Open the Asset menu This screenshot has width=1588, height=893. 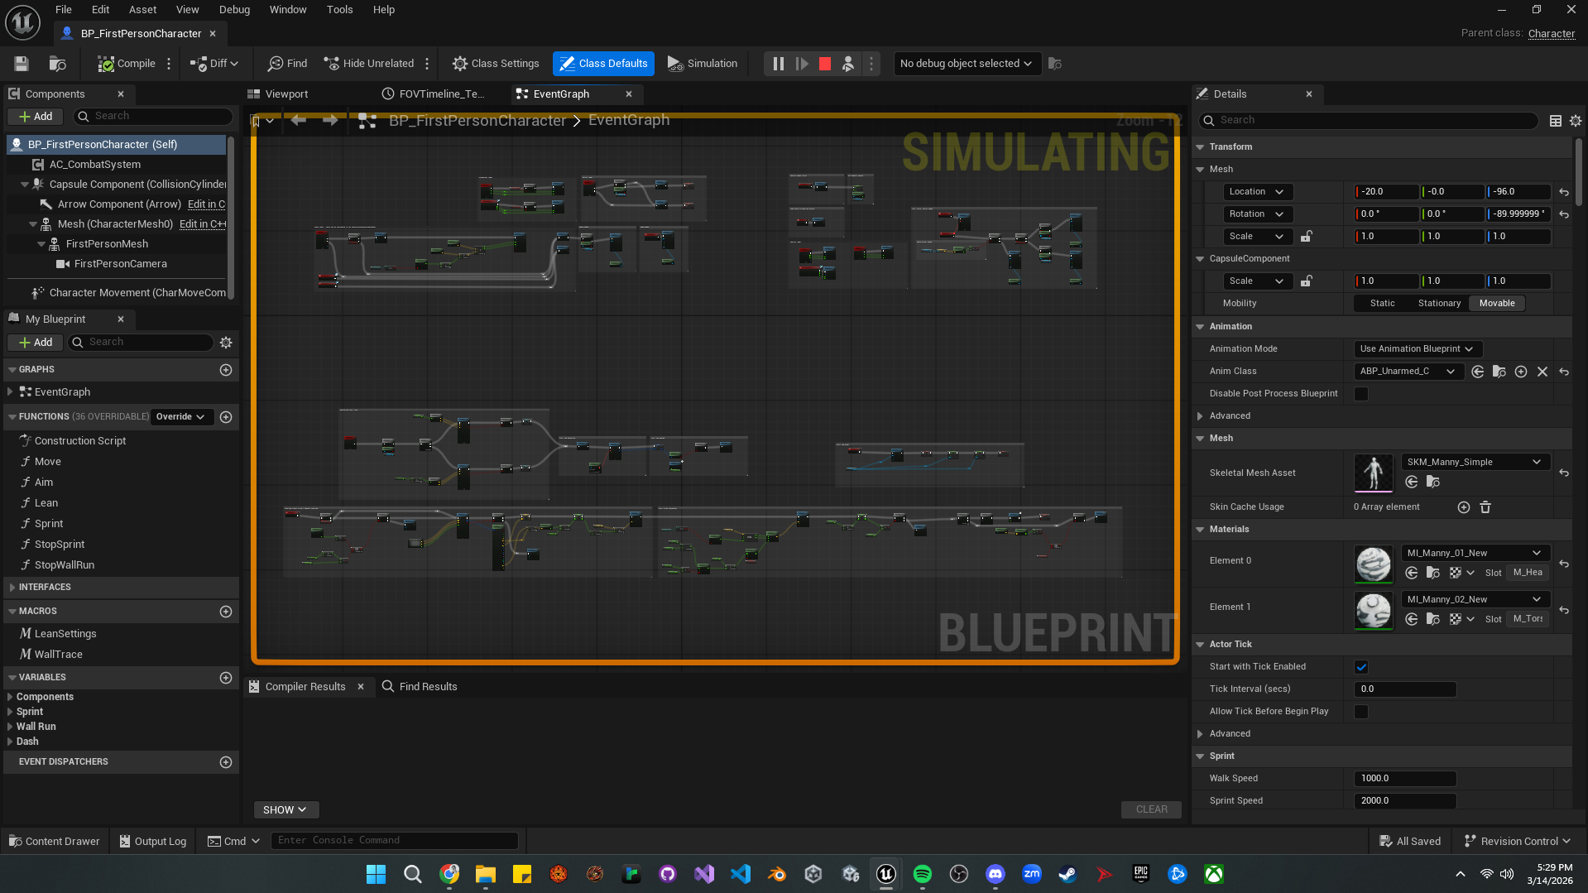142,10
